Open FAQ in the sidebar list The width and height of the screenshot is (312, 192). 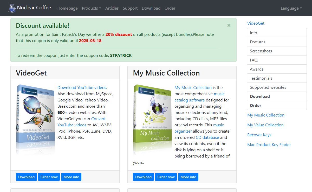277,60
